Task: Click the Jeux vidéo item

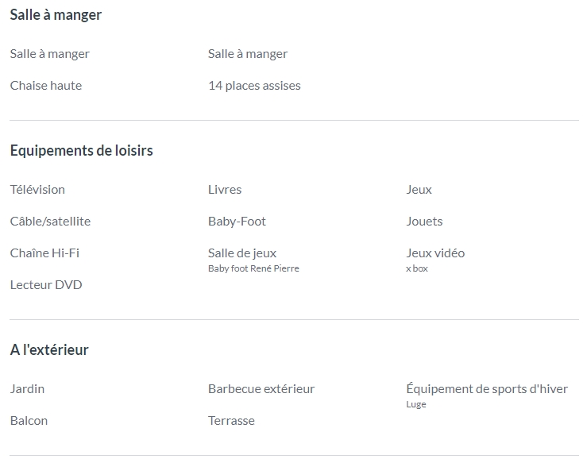Action: (x=435, y=253)
